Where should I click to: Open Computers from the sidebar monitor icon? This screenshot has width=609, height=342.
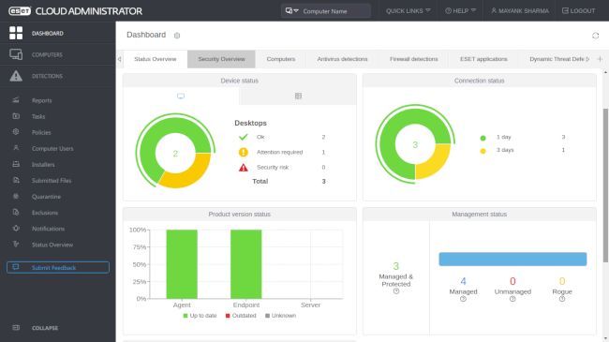(x=16, y=54)
